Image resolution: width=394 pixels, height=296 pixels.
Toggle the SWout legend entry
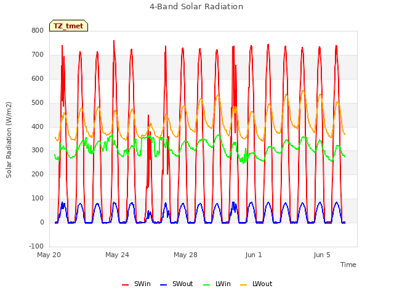tap(177, 284)
